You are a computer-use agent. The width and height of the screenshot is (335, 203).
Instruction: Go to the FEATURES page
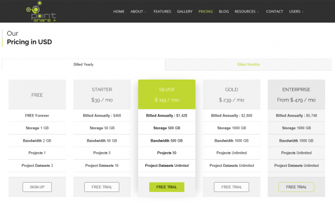(x=162, y=12)
